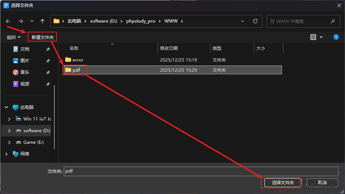Sort by the 修改日期 column header
The image size is (345, 194).
[169, 48]
